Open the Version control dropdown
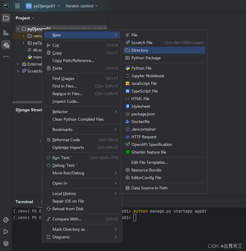The width and height of the screenshot is (246, 251). pyautogui.click(x=82, y=6)
